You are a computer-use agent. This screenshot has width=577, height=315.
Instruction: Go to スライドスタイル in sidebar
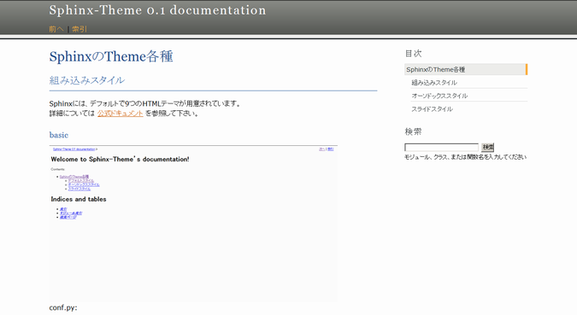pos(432,109)
